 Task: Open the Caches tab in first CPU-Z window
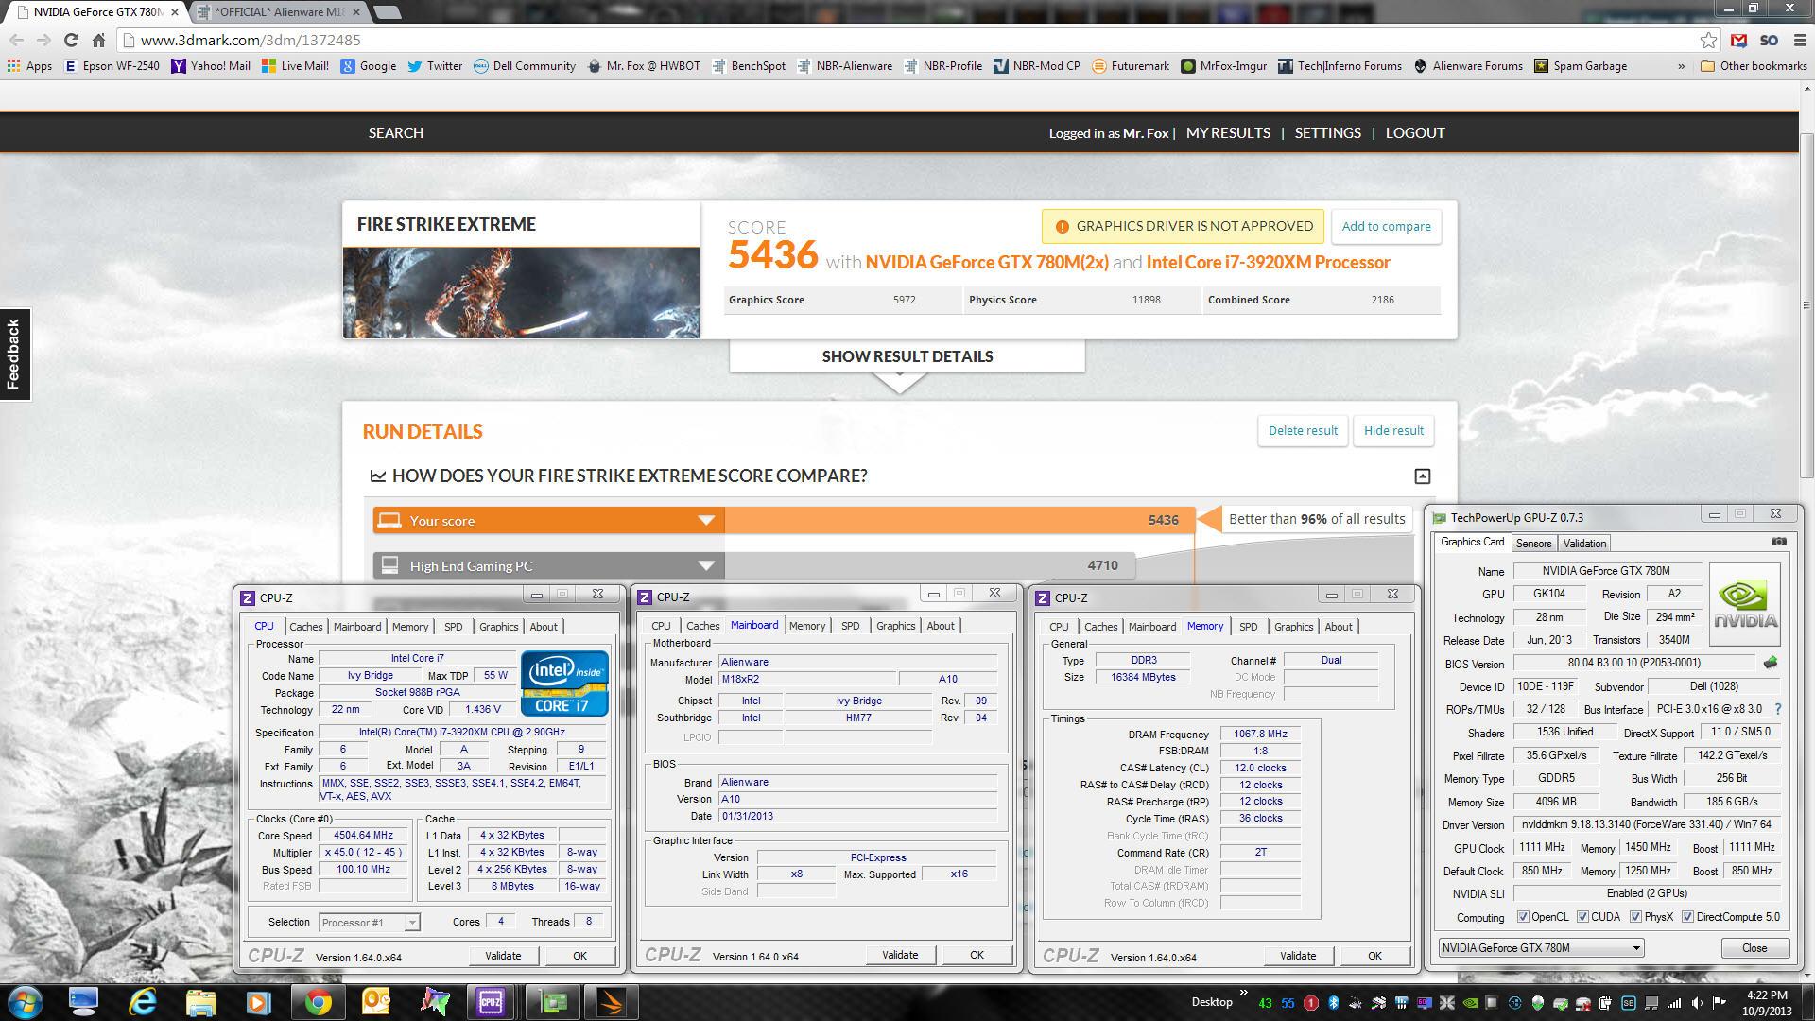coord(305,627)
